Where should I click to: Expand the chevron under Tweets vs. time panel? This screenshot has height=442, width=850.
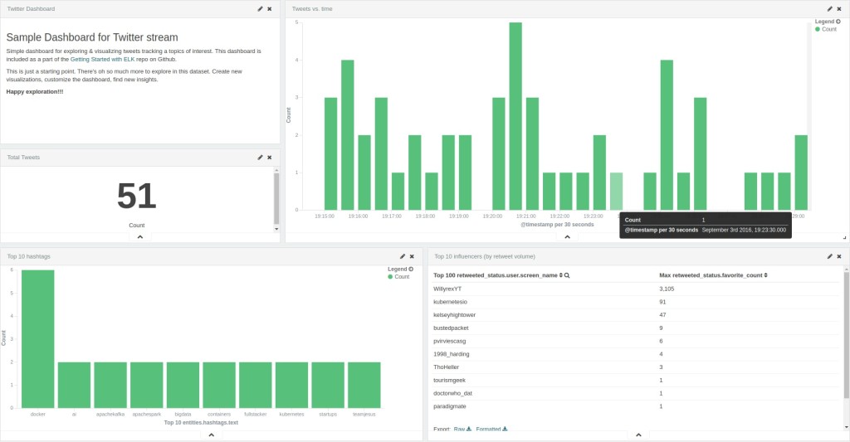(x=566, y=237)
